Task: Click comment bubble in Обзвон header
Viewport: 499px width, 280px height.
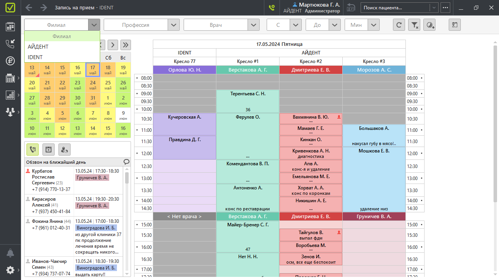Action: pos(126,162)
